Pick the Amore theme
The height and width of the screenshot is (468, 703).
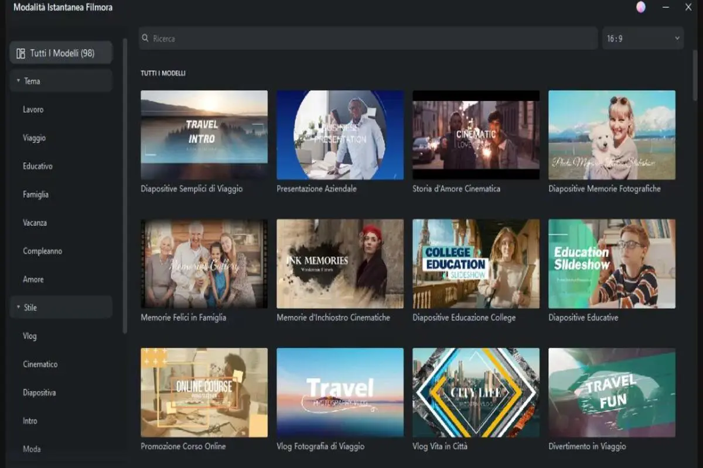33,280
